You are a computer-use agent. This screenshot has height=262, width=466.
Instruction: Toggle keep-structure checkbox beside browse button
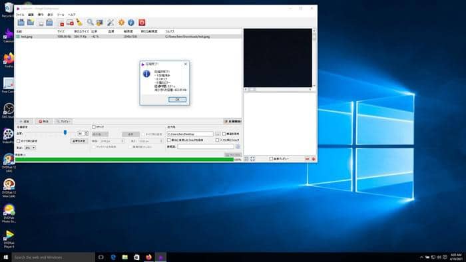[x=224, y=134]
